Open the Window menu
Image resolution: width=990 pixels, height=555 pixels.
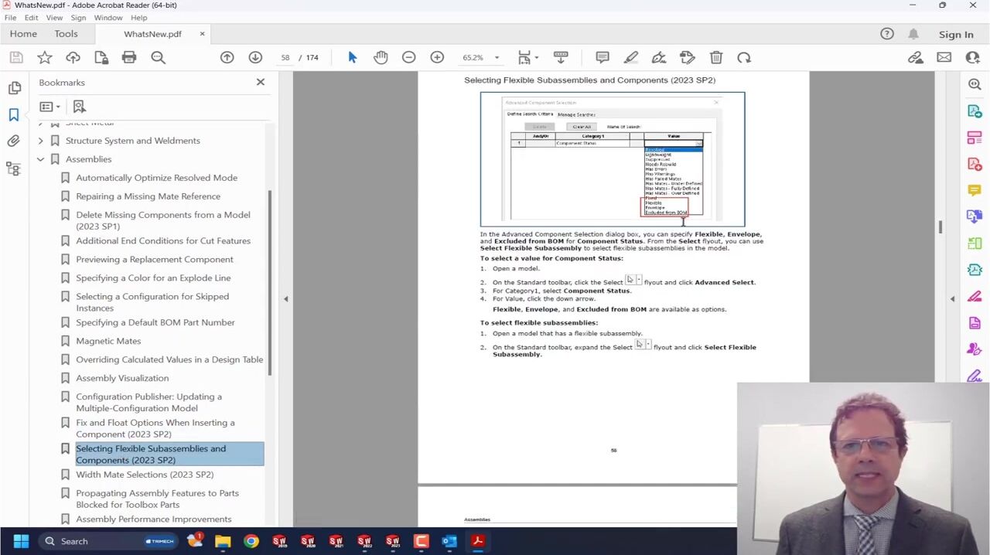(108, 17)
